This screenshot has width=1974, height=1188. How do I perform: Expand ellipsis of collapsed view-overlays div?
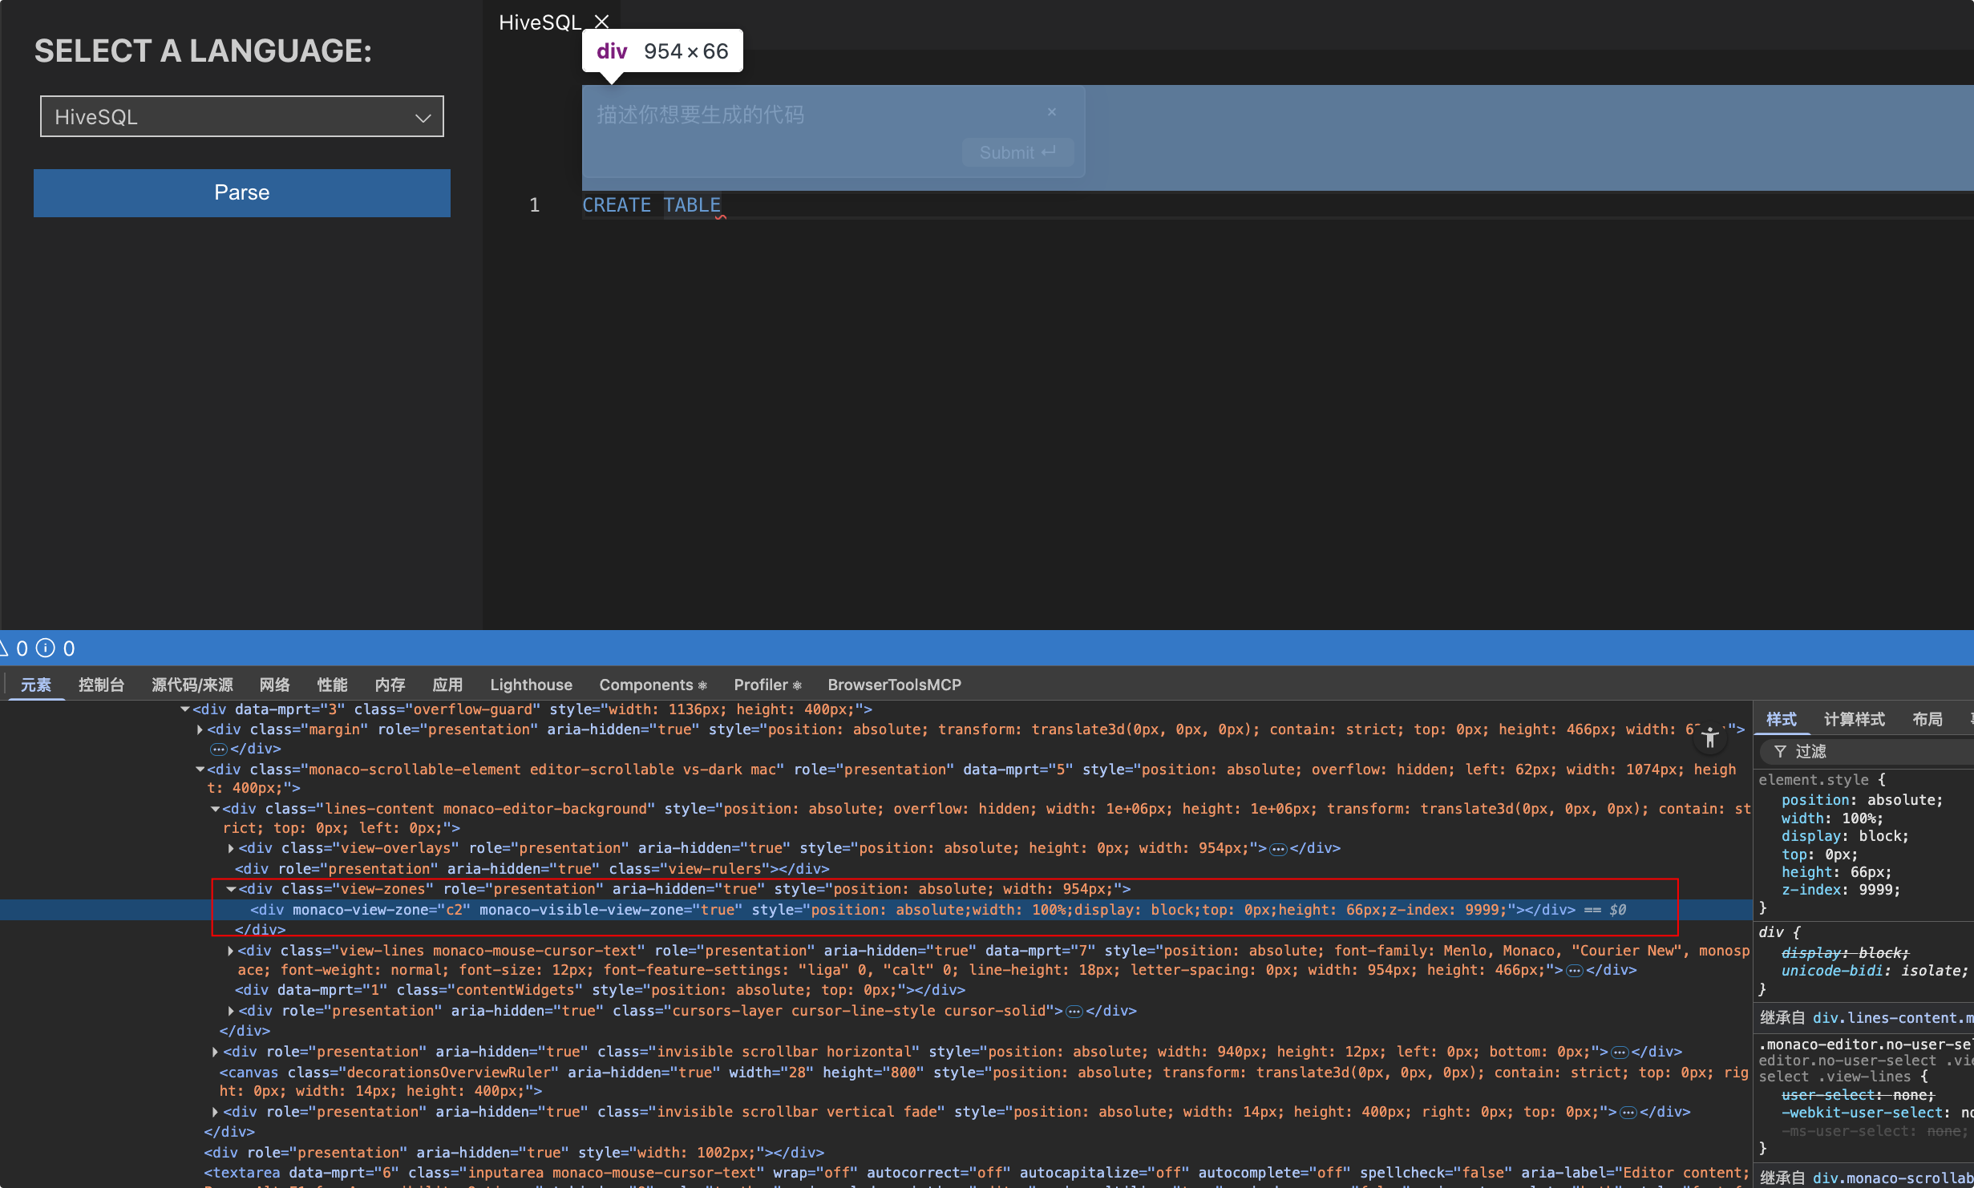[1278, 849]
